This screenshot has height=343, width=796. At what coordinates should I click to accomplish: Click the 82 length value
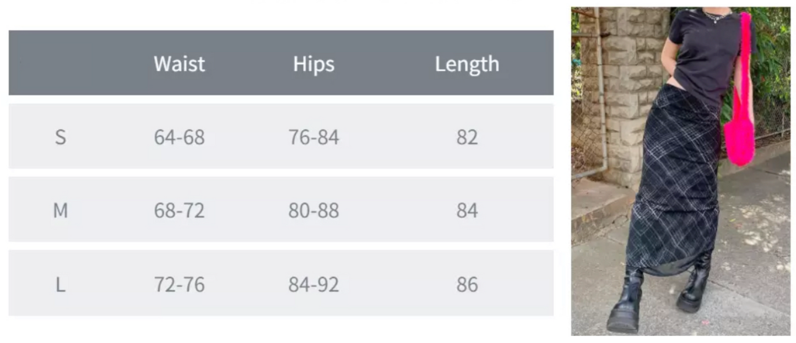[x=467, y=137]
